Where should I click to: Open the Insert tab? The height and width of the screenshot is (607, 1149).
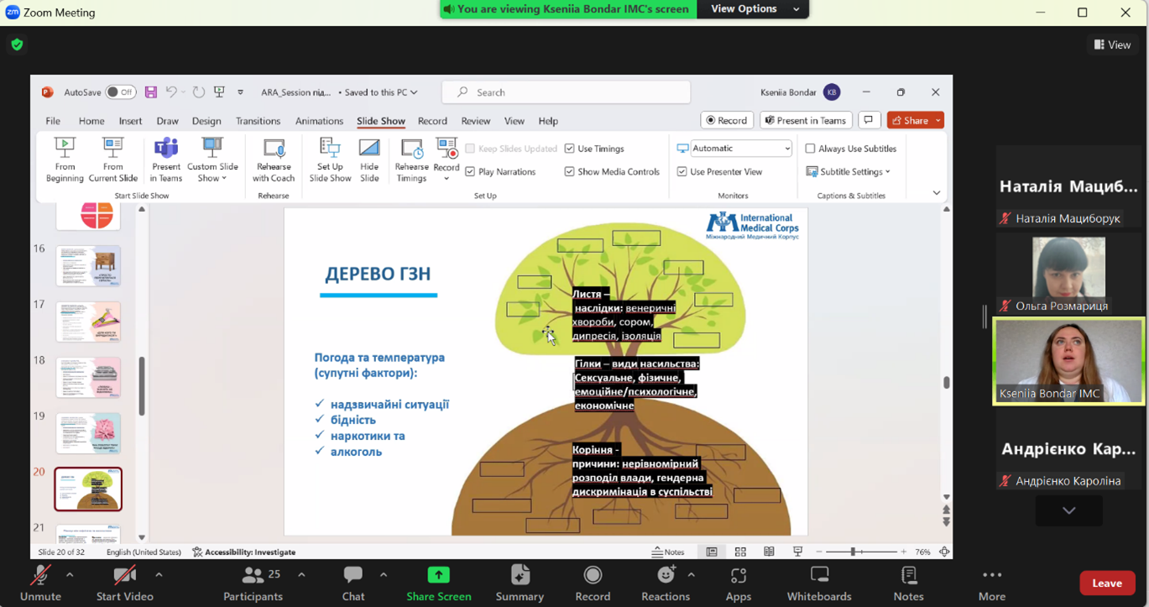pyautogui.click(x=130, y=121)
